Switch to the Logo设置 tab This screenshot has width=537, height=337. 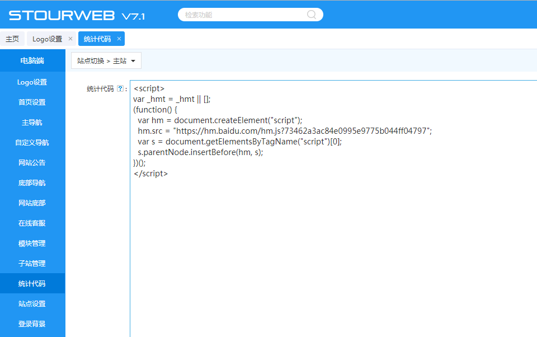47,39
